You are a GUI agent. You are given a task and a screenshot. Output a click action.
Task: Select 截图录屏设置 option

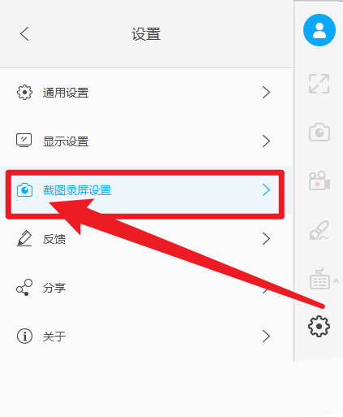[x=146, y=190]
